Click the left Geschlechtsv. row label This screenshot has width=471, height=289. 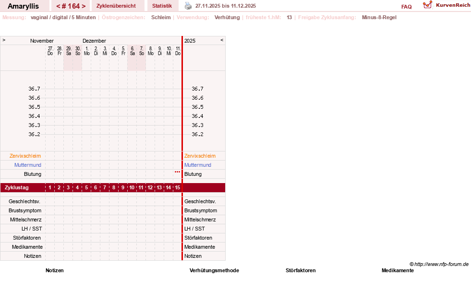pos(24,201)
